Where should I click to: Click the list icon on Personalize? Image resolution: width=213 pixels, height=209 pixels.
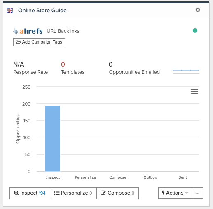point(57,193)
